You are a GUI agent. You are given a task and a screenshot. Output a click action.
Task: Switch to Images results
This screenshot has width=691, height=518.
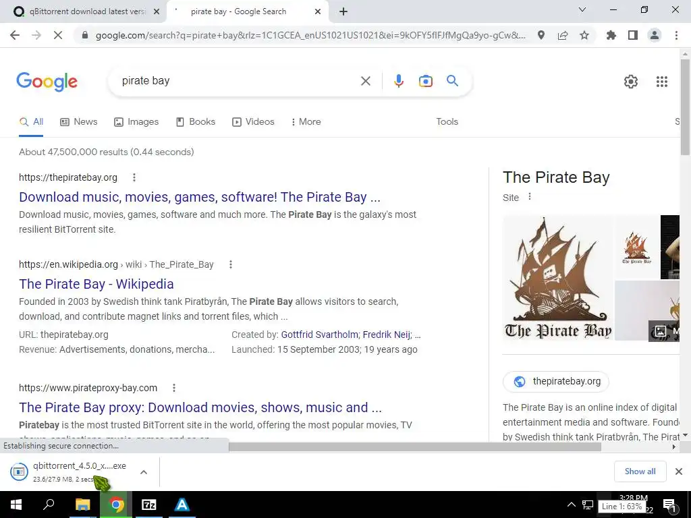(x=136, y=122)
